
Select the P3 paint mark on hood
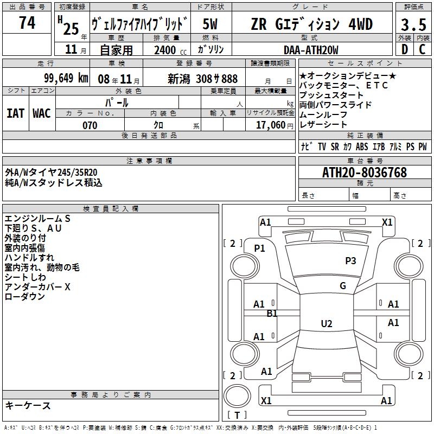coord(350,261)
